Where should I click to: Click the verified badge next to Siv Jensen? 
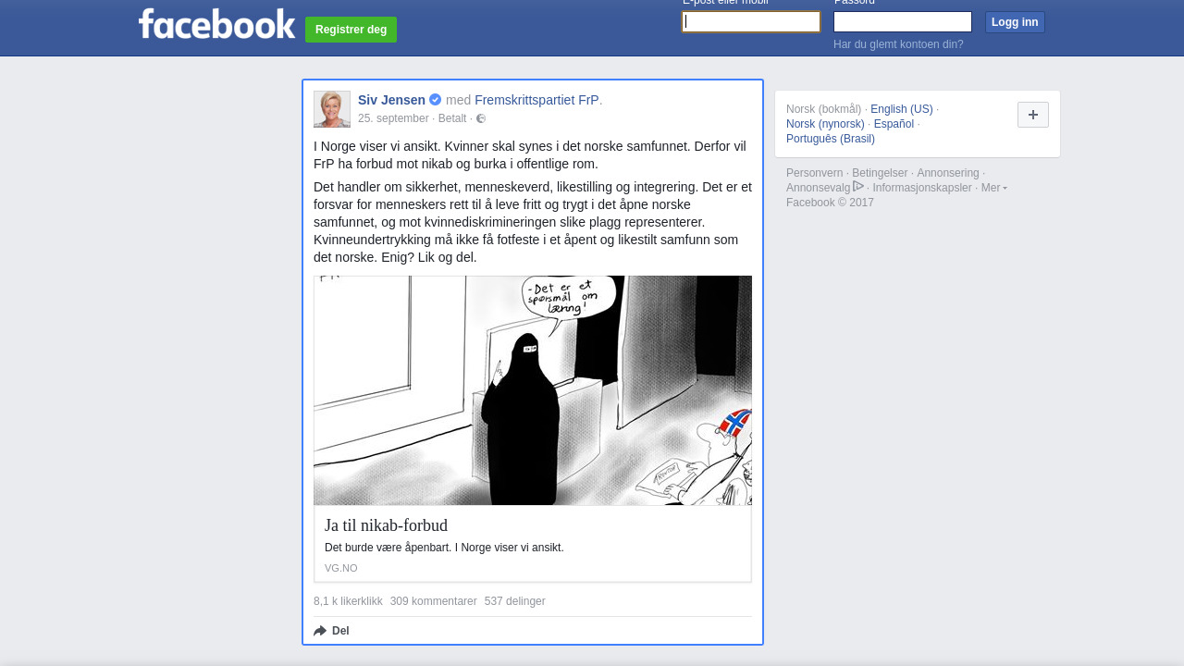coord(436,100)
